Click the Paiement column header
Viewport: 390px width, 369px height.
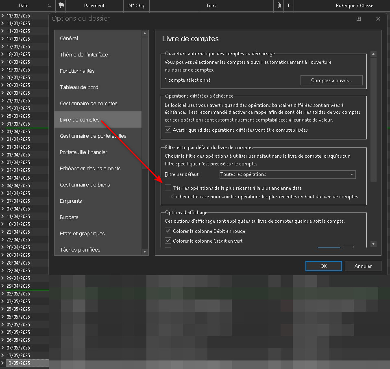click(94, 5)
